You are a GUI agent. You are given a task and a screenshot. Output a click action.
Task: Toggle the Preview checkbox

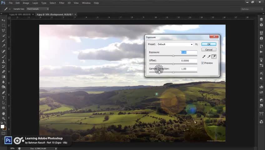click(202, 63)
